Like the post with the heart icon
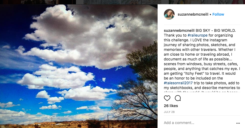This screenshot has width=245, height=128. [x=167, y=98]
